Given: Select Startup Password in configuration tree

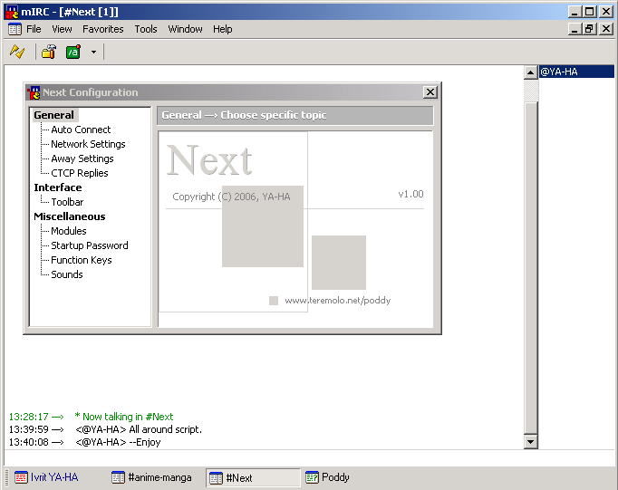Looking at the screenshot, I should coord(90,245).
